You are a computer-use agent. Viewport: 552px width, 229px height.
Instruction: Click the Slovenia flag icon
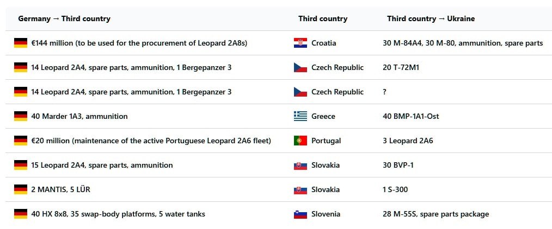[300, 214]
